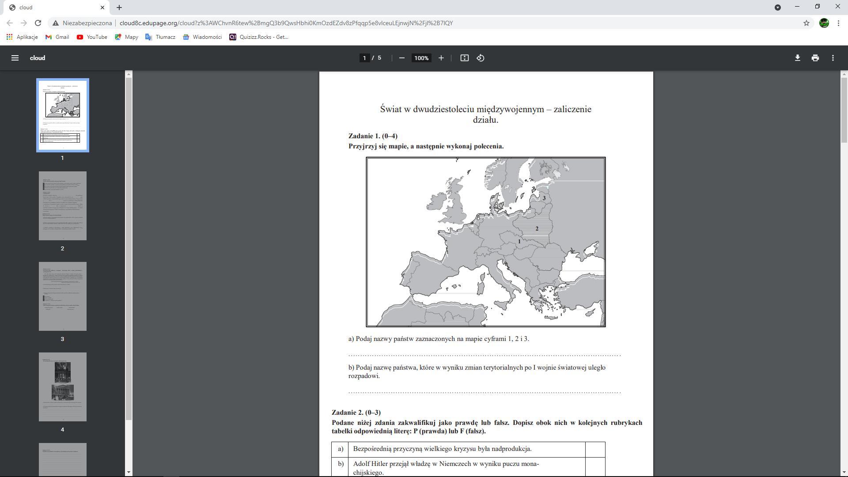
Task: Open the Gmail bookmark
Action: click(57, 37)
